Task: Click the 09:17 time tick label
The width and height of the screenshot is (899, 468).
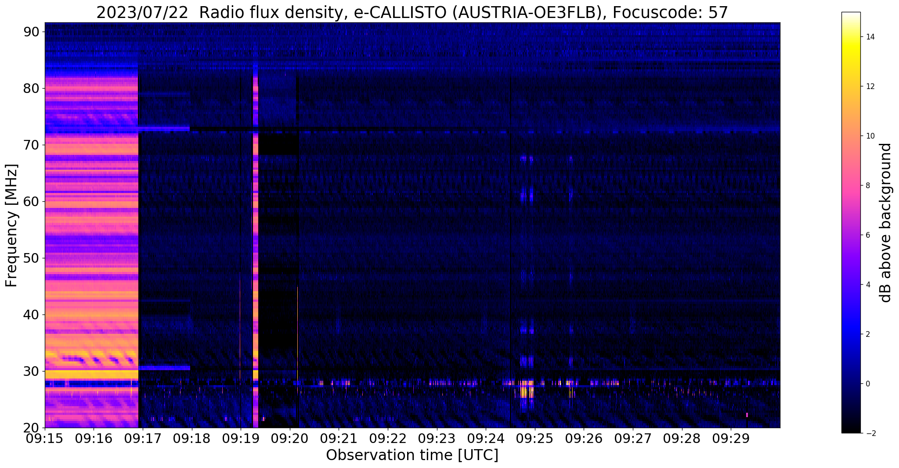Action: [143, 438]
